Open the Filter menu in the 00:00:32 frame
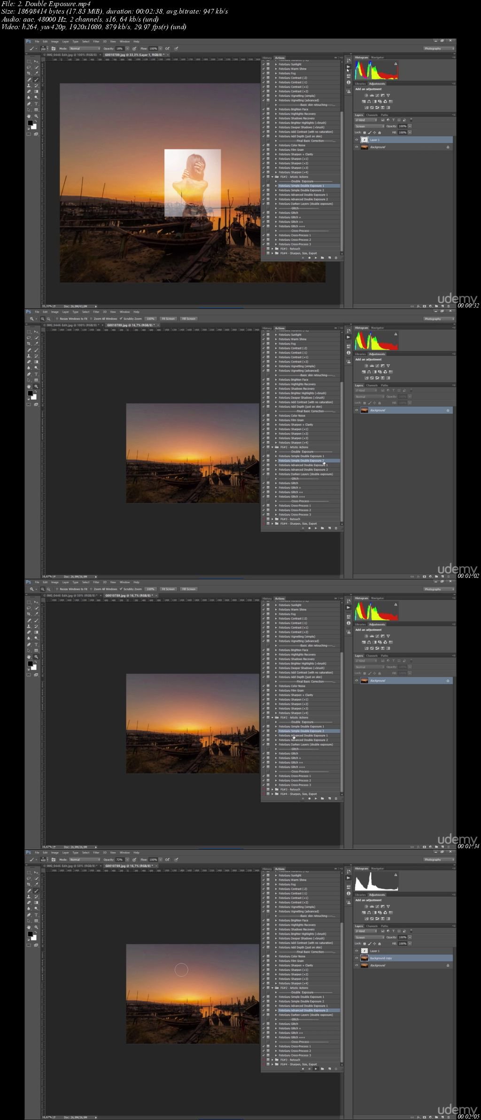This screenshot has height=1120, width=481. pyautogui.click(x=96, y=41)
